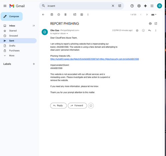Image resolution: width=166 pixels, height=156 pixels.
Task: Expand the More folders list
Action: click(18, 55)
